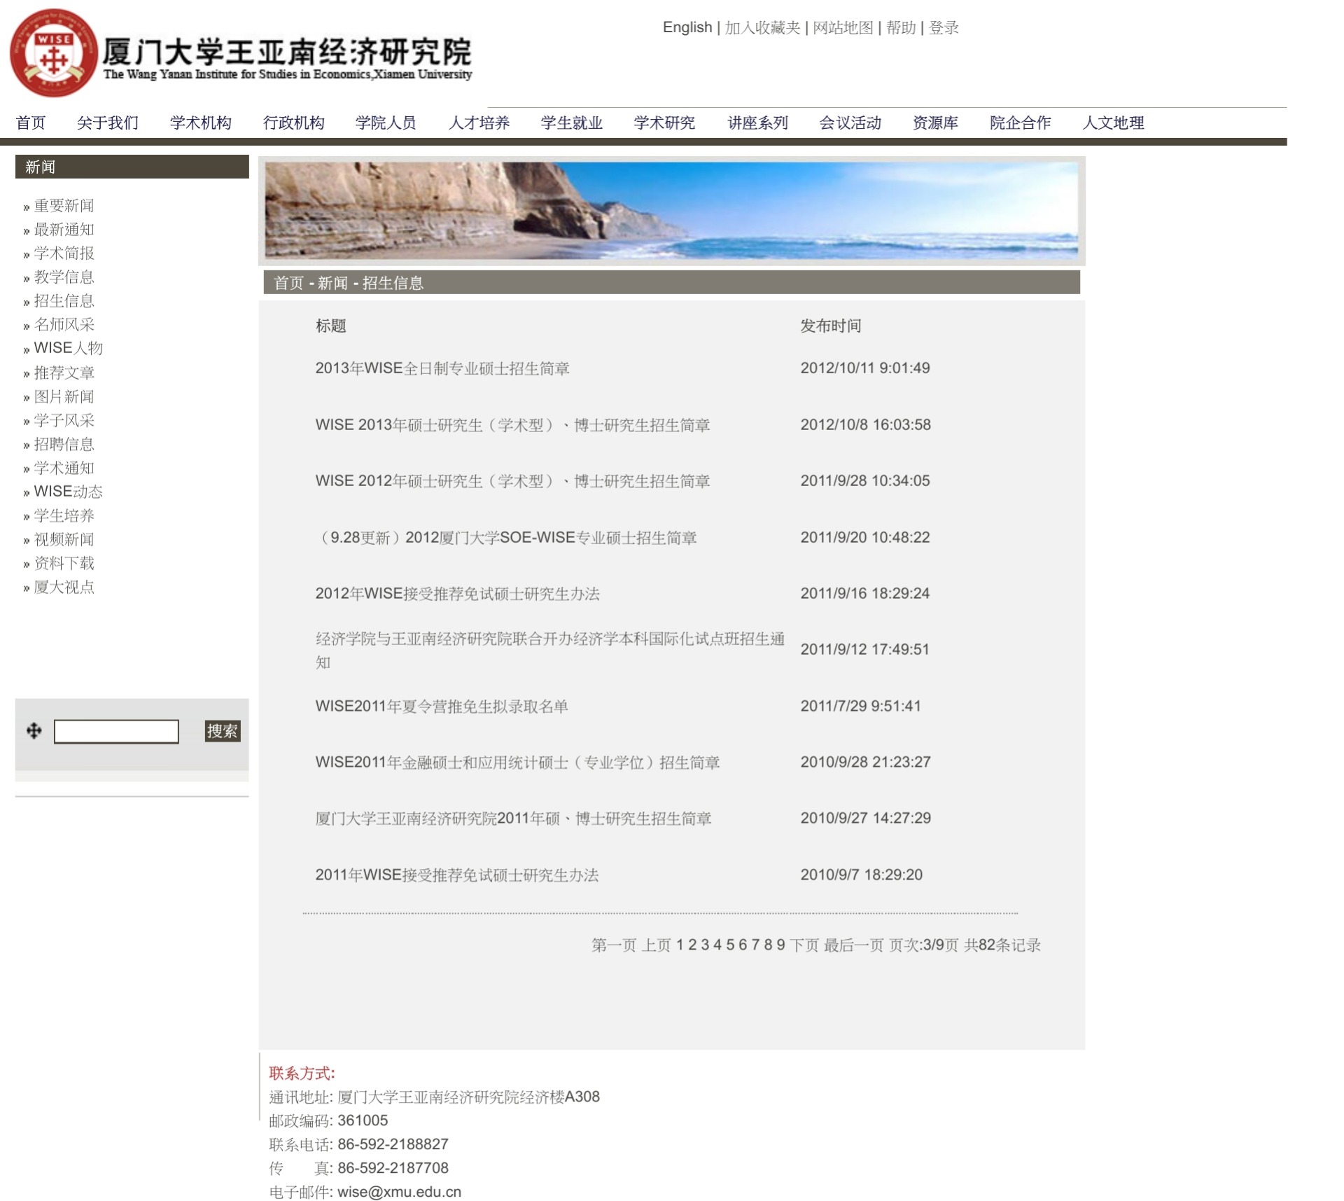Open 讲座系列 navigation item
The width and height of the screenshot is (1344, 1201).
758,123
